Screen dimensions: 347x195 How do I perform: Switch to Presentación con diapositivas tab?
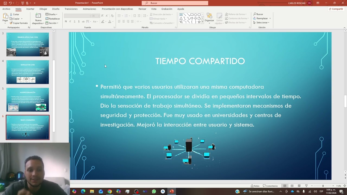click(117, 9)
